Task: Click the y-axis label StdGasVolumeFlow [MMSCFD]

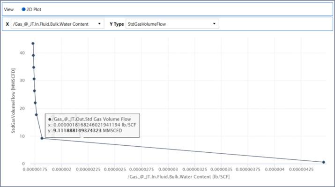Action: pyautogui.click(x=13, y=101)
